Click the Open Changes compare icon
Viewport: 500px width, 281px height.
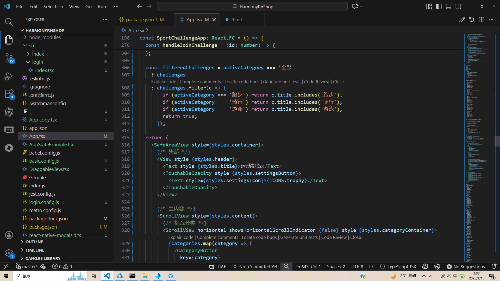coord(472,20)
